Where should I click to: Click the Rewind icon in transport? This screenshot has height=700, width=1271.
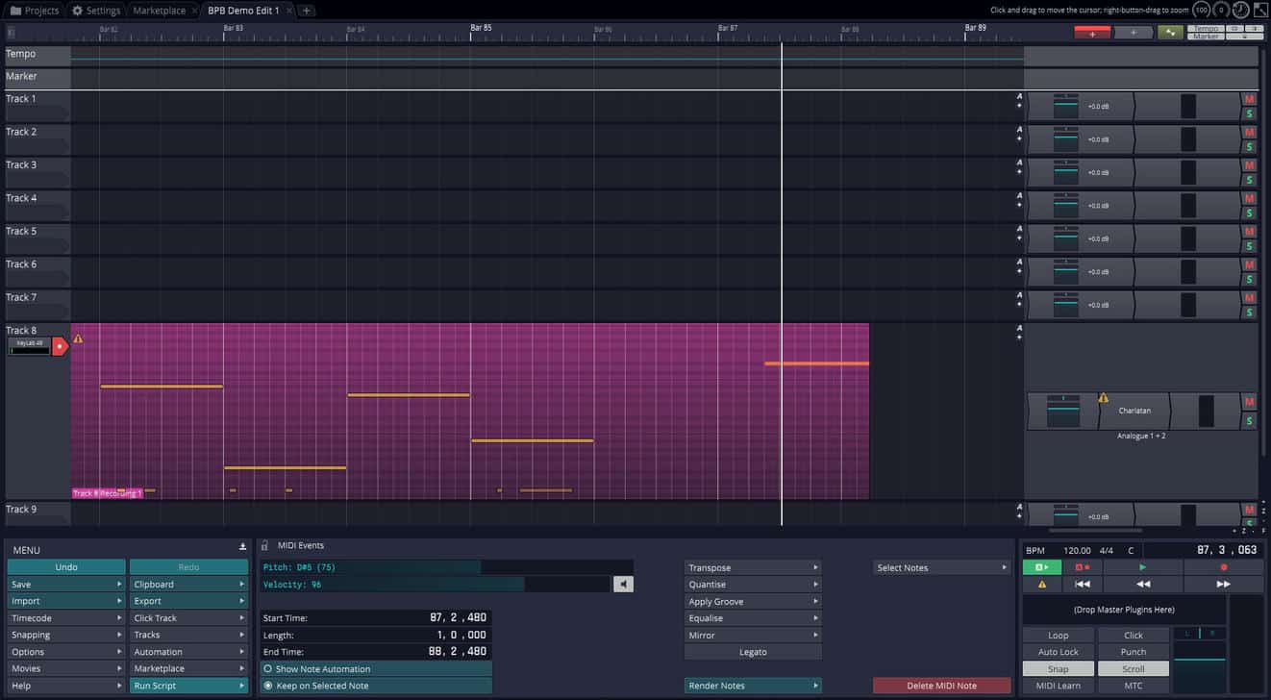[1143, 584]
